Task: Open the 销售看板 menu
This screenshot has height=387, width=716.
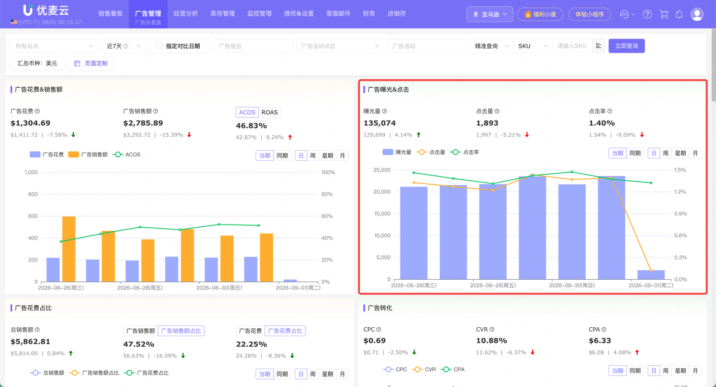Action: click(x=111, y=13)
